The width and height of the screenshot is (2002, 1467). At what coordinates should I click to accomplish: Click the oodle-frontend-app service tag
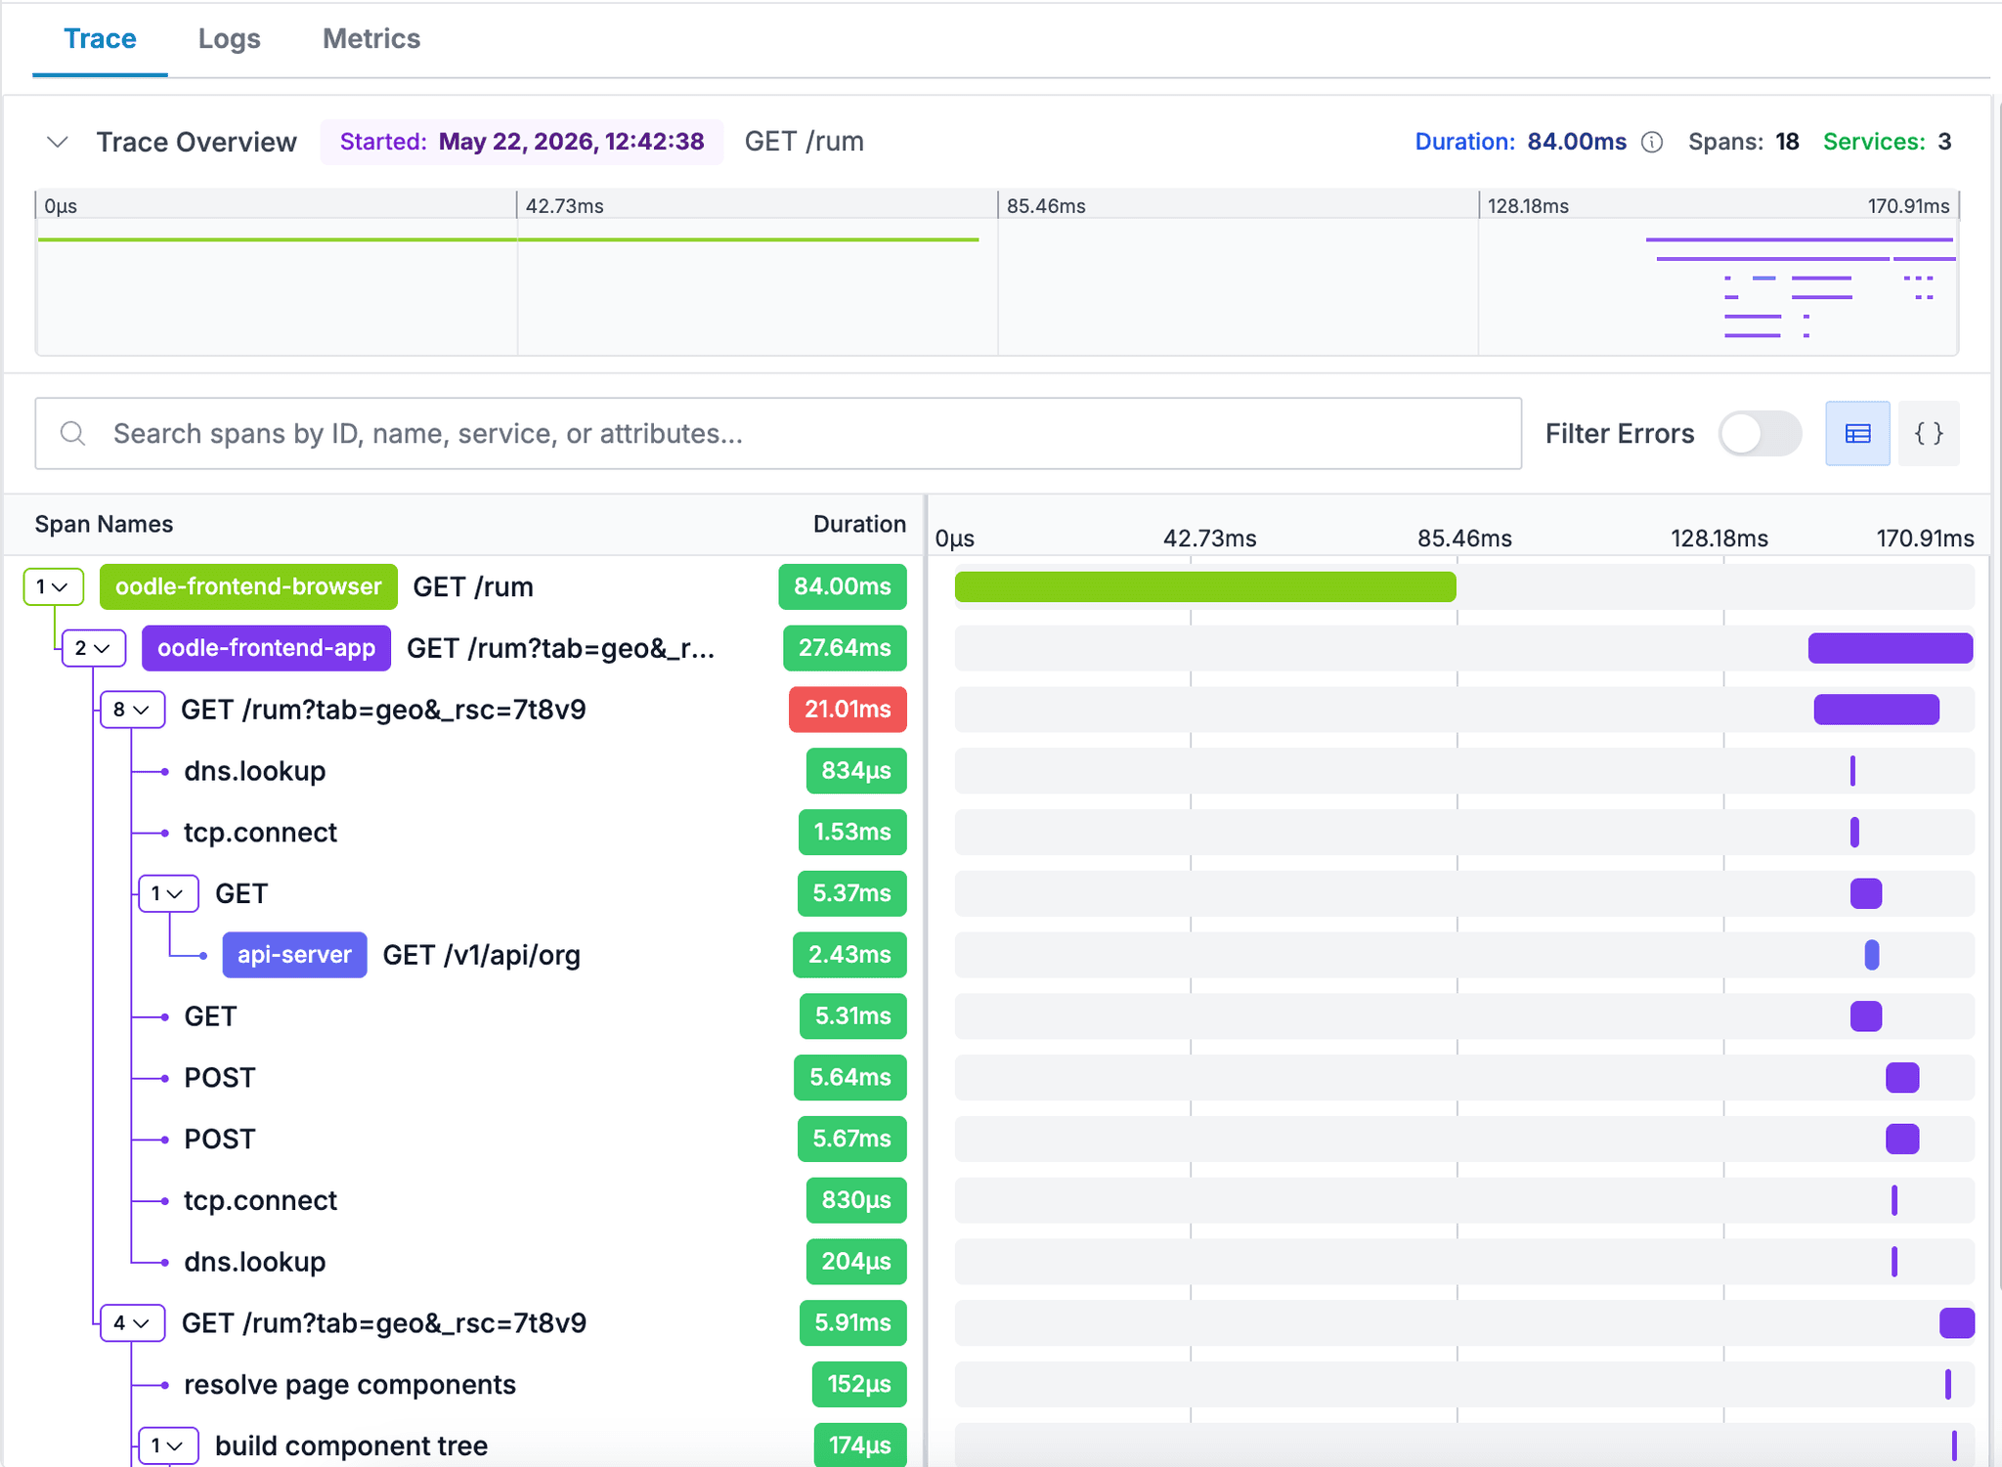tap(266, 648)
